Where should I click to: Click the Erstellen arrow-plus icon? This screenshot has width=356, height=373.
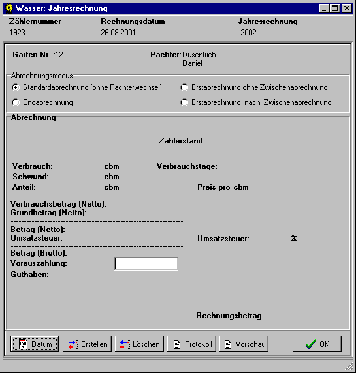pos(73,344)
